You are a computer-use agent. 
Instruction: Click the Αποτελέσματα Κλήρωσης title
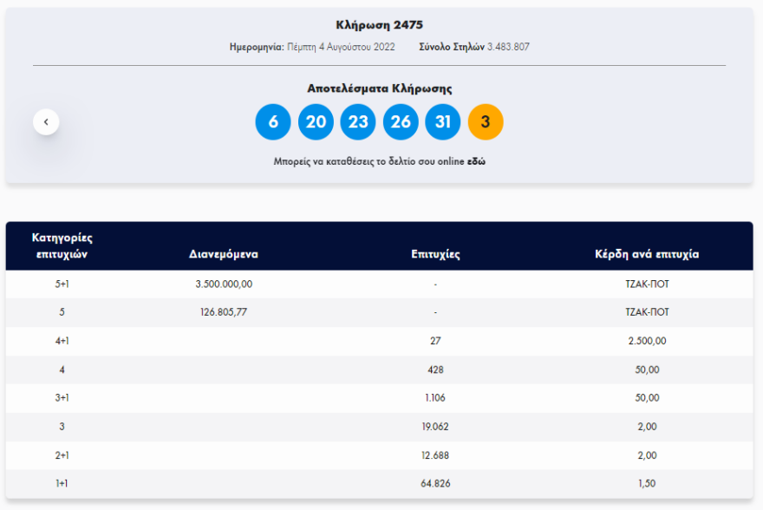click(381, 88)
